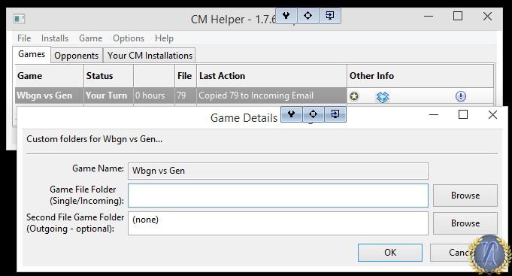Click the crosshair icon on Game Details title
512x276 pixels.
(314, 114)
